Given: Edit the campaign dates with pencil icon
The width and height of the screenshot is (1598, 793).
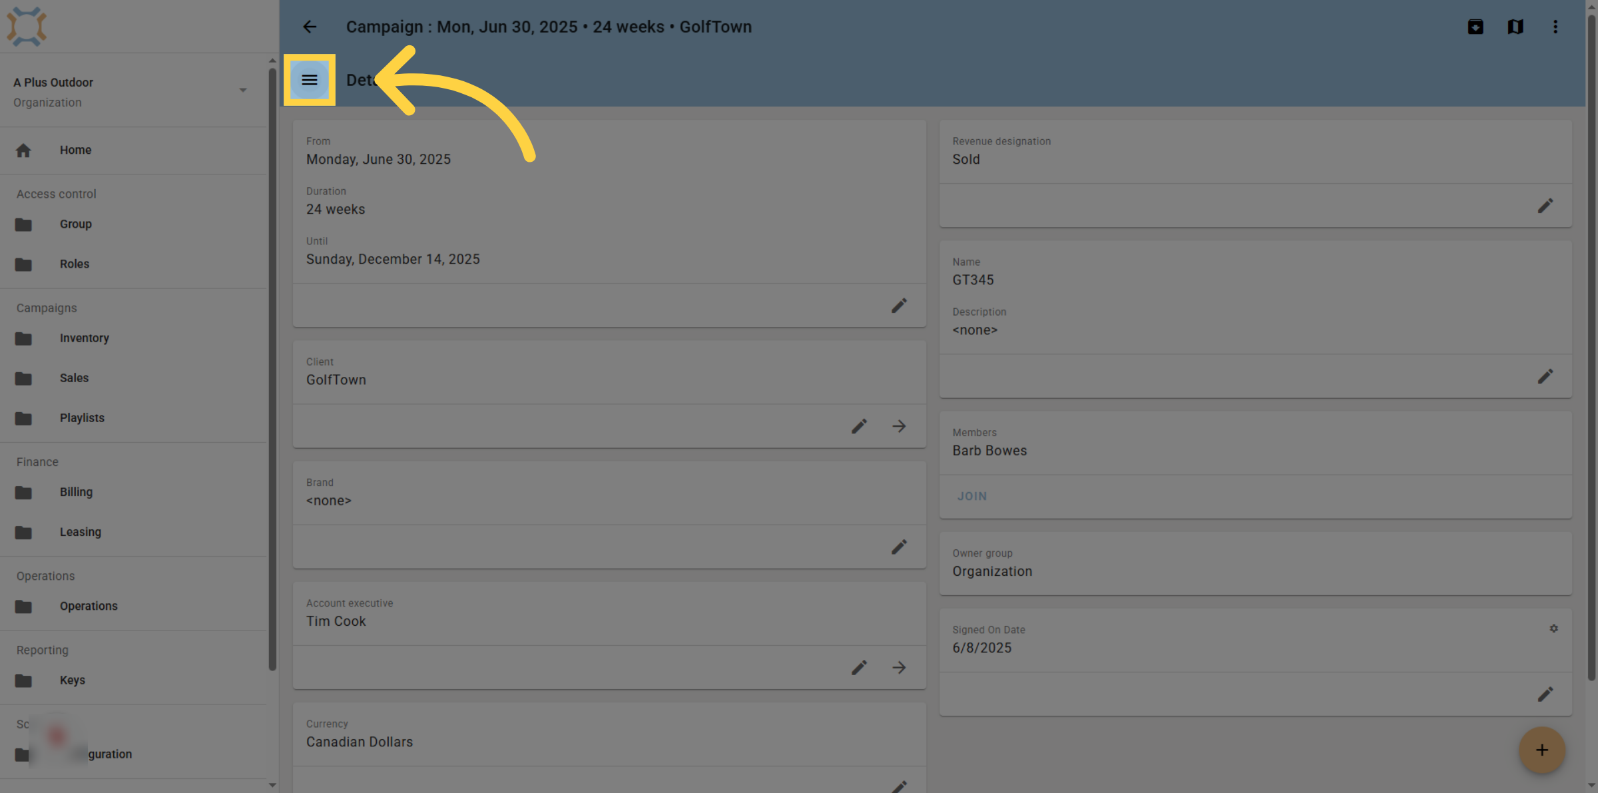Looking at the screenshot, I should click(x=899, y=306).
